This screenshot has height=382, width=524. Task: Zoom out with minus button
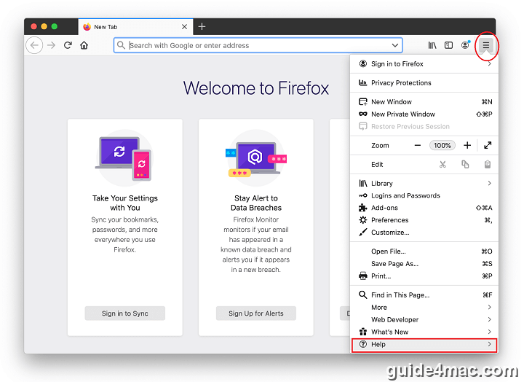coord(418,145)
